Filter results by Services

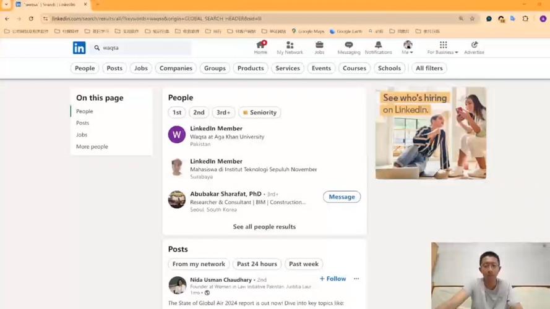288,69
